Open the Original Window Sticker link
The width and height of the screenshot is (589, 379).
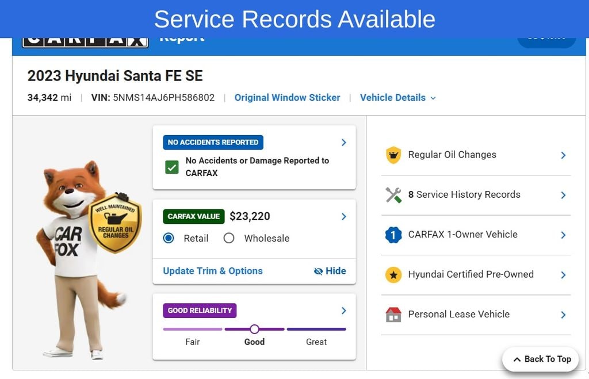287,98
